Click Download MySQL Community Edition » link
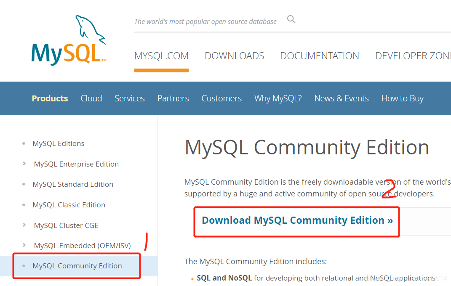This screenshot has height=286, width=451. (x=297, y=220)
